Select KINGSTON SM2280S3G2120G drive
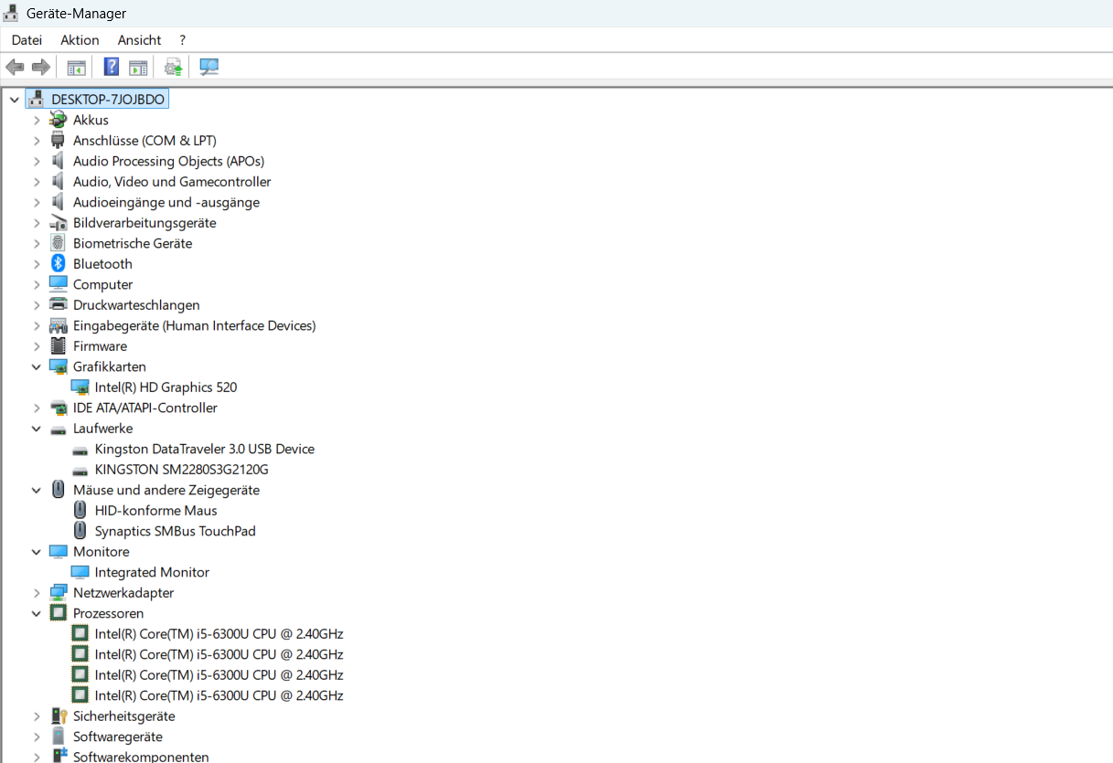Viewport: 1113px width, 763px height. [x=181, y=469]
